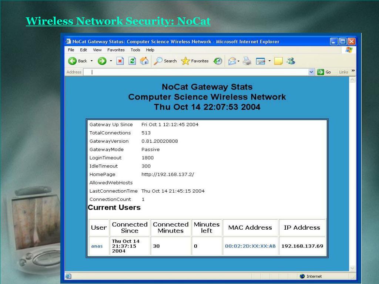Click the Internet Explorer page icon in title bar

coord(68,41)
